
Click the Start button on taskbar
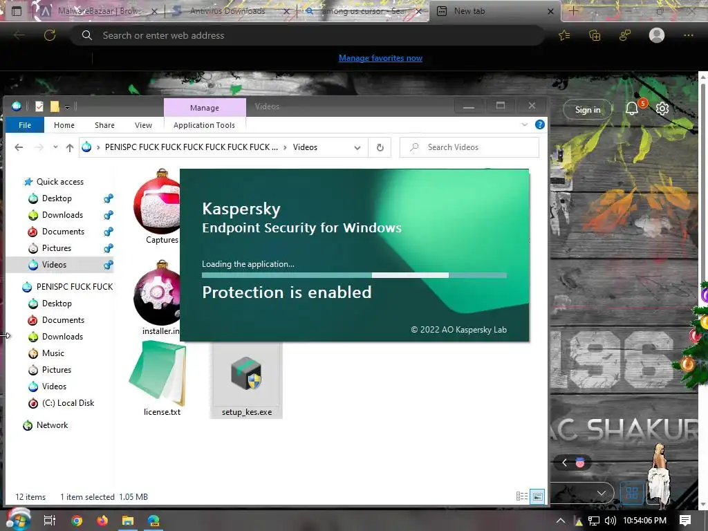(18, 519)
